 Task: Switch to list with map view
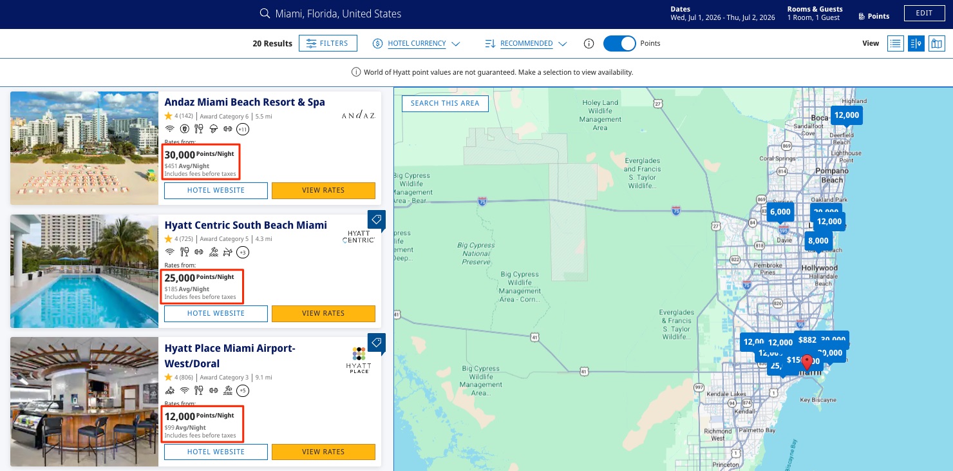tap(916, 43)
